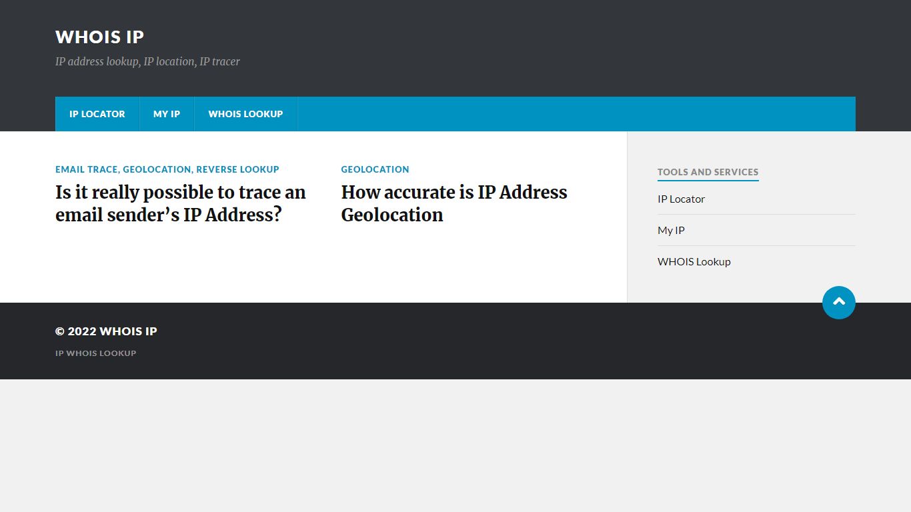Open IP LOCATOR in the navigation bar
This screenshot has width=911, height=512.
[x=97, y=114]
